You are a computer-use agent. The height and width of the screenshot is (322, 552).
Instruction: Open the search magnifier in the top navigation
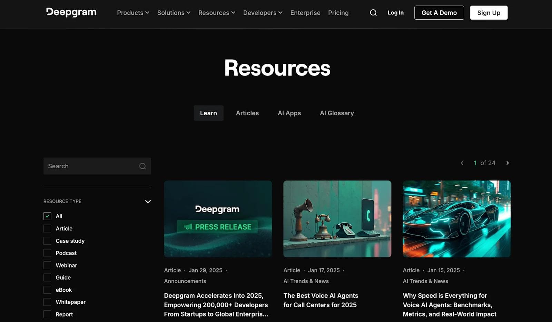[373, 12]
